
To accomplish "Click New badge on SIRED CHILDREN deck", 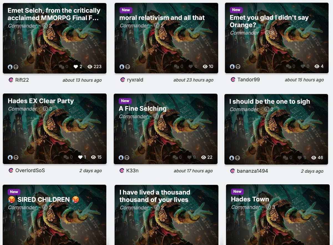I will coord(14,192).
